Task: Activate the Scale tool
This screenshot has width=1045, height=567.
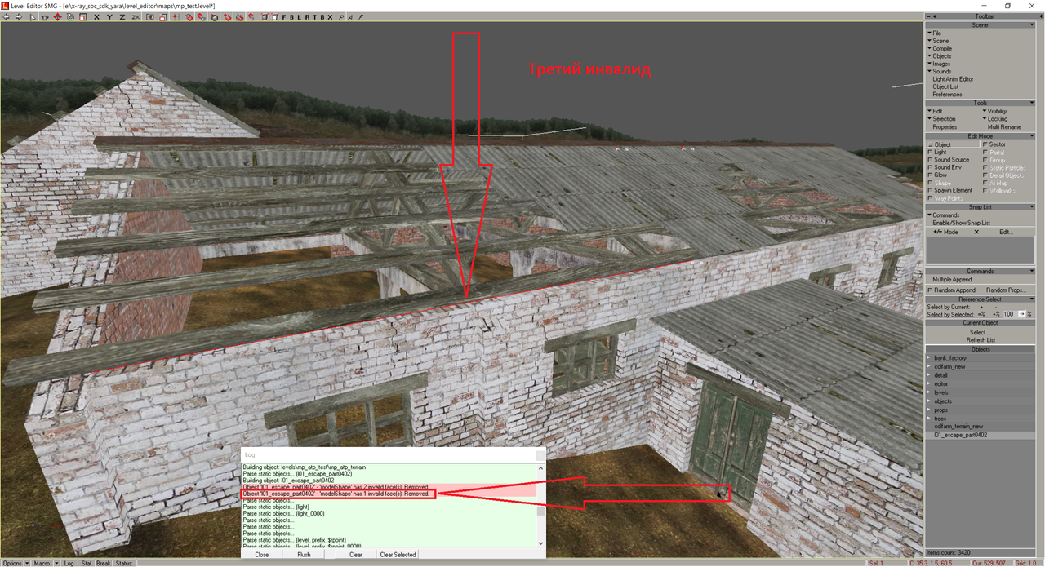Action: click(82, 16)
